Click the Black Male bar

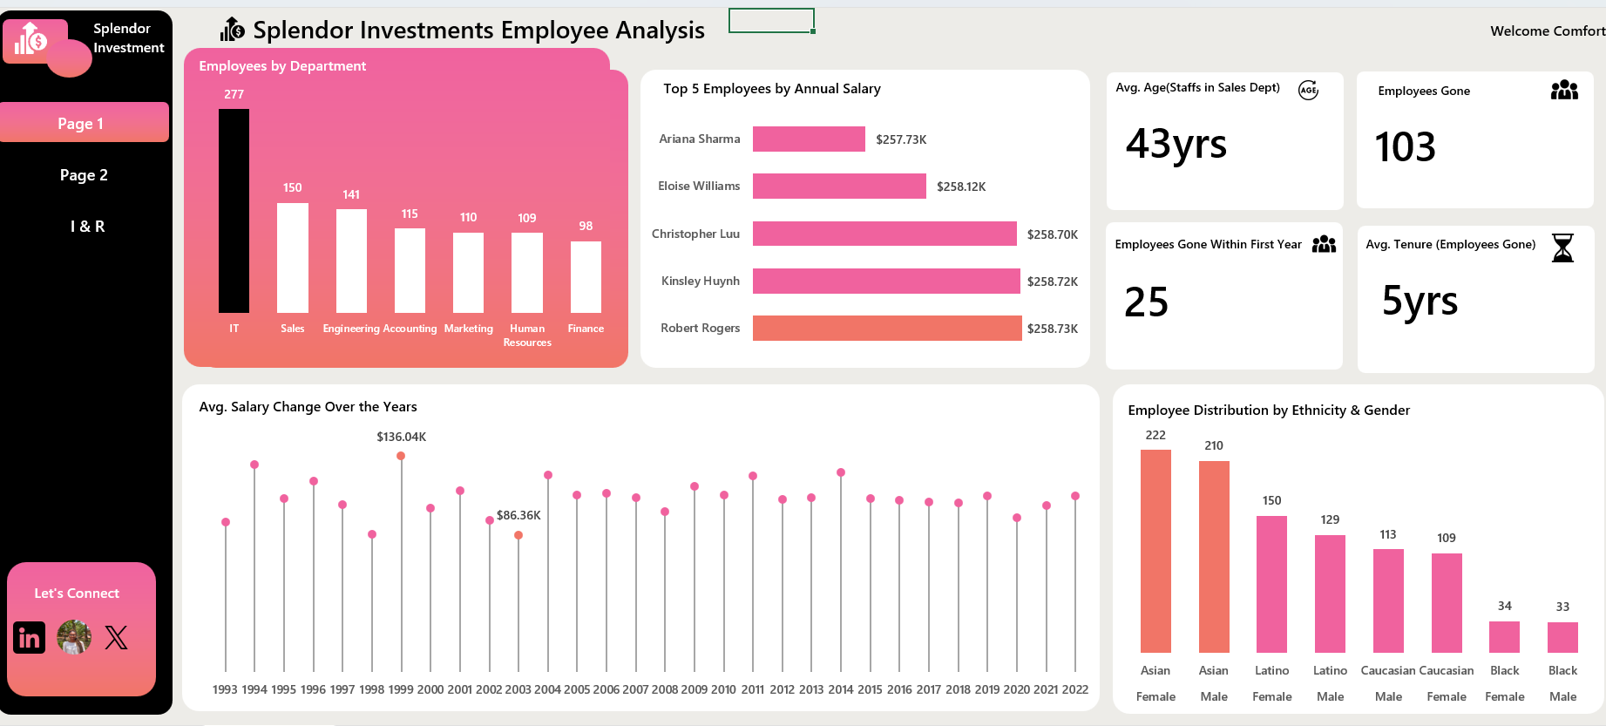[1562, 637]
